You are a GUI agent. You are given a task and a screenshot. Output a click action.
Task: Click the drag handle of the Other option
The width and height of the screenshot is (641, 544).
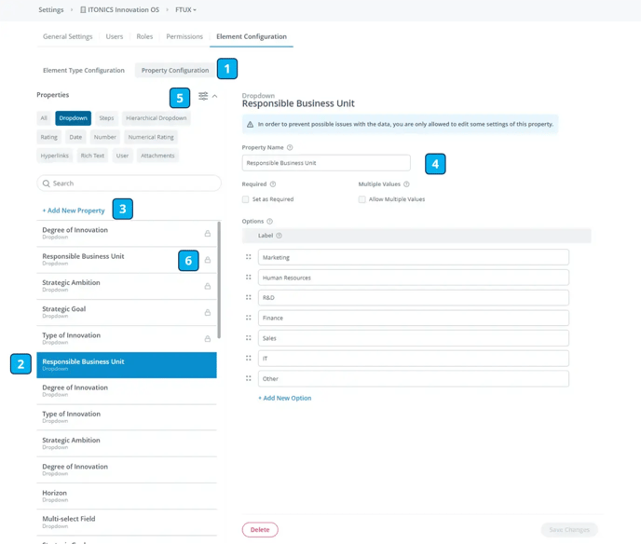pyautogui.click(x=249, y=378)
